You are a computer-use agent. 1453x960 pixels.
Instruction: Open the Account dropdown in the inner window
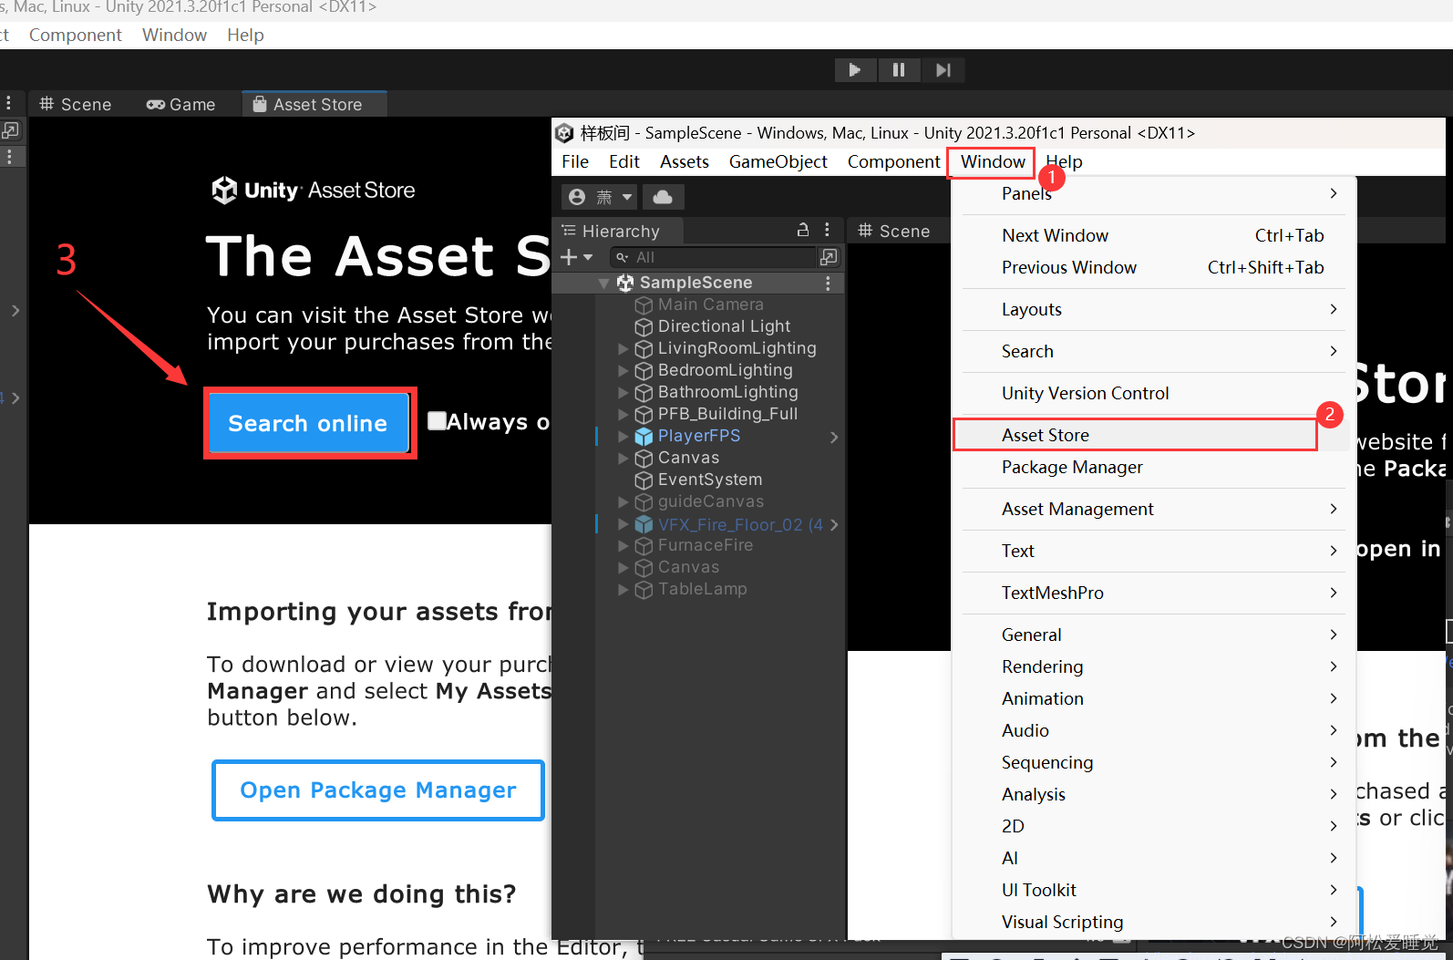point(600,197)
